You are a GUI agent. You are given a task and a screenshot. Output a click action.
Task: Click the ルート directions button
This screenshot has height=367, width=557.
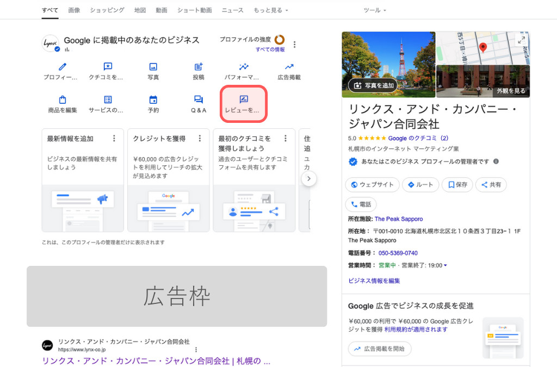coord(420,184)
